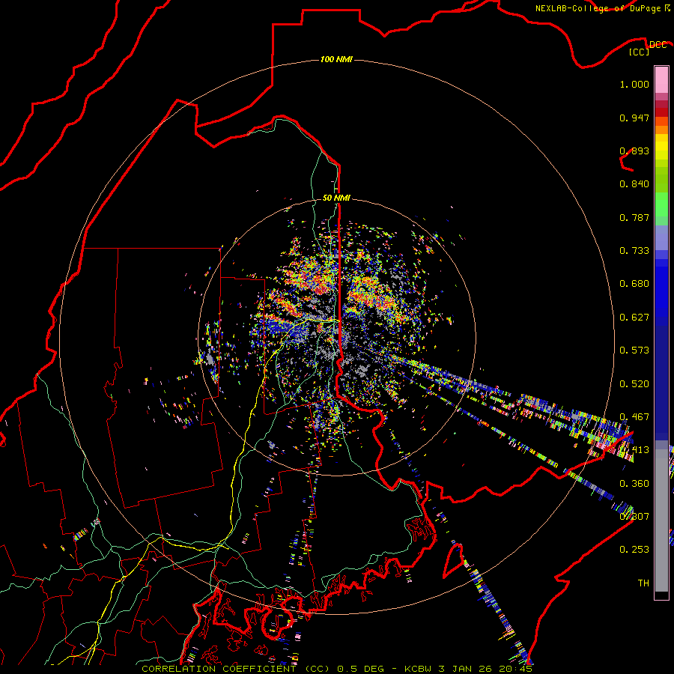Click the pink top segment of color bar
This screenshot has width=674, height=674.
(661, 79)
